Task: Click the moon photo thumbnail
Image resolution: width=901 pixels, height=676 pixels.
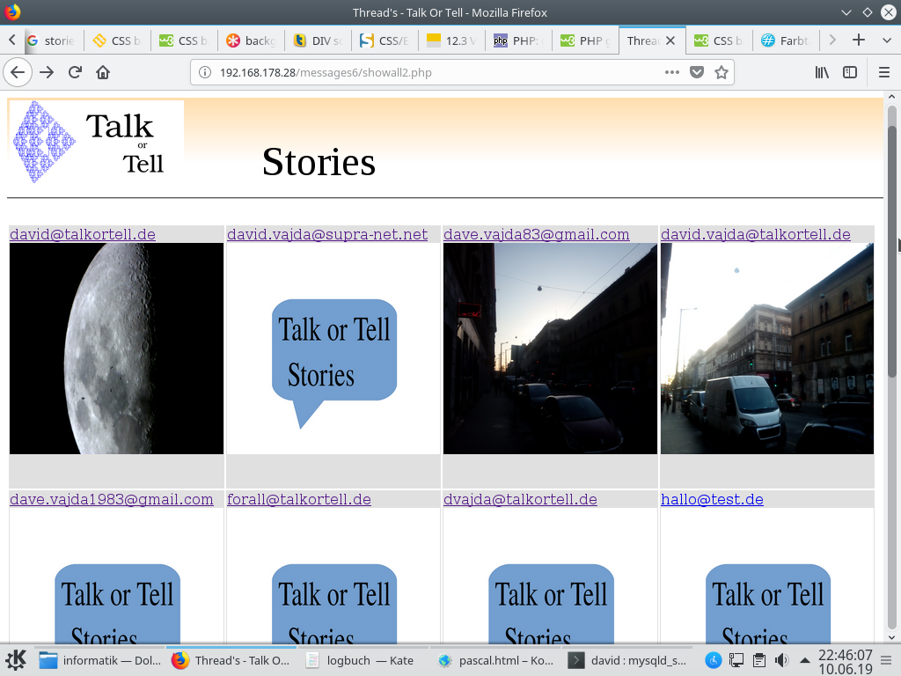Action: click(x=116, y=349)
